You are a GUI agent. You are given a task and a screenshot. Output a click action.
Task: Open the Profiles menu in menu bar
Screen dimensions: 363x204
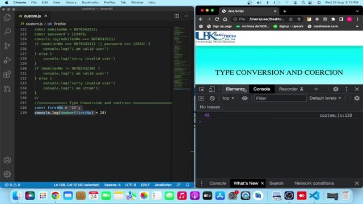pyautogui.click(x=109, y=2)
